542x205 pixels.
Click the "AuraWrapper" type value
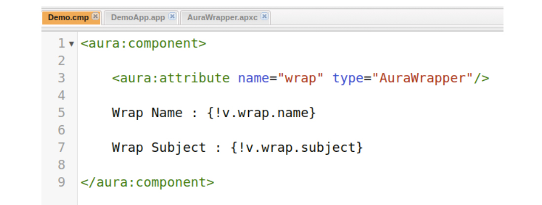422,78
